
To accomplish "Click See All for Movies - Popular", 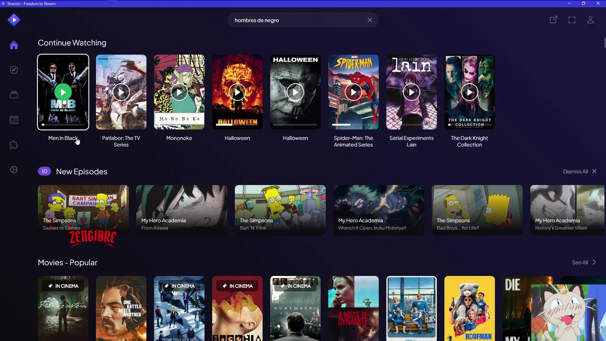I will pyautogui.click(x=579, y=262).
